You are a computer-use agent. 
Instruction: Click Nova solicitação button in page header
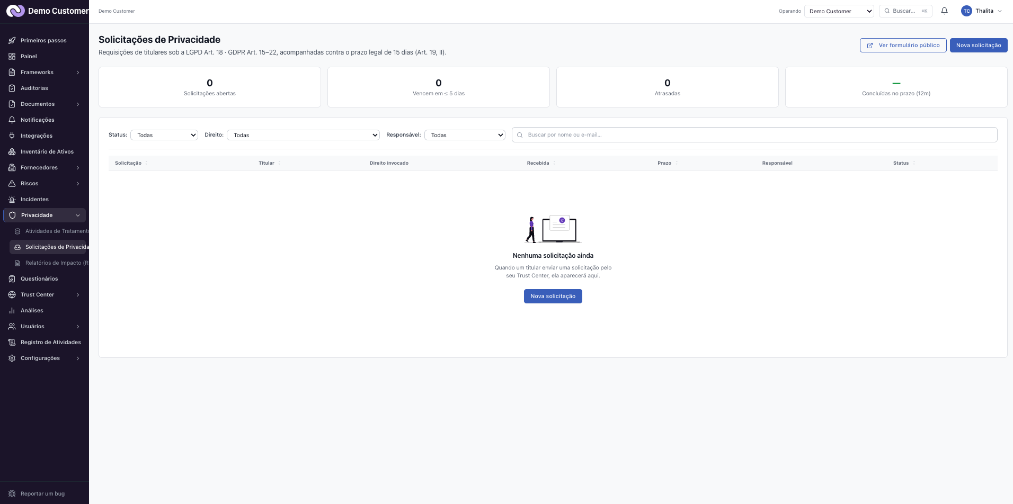(979, 46)
